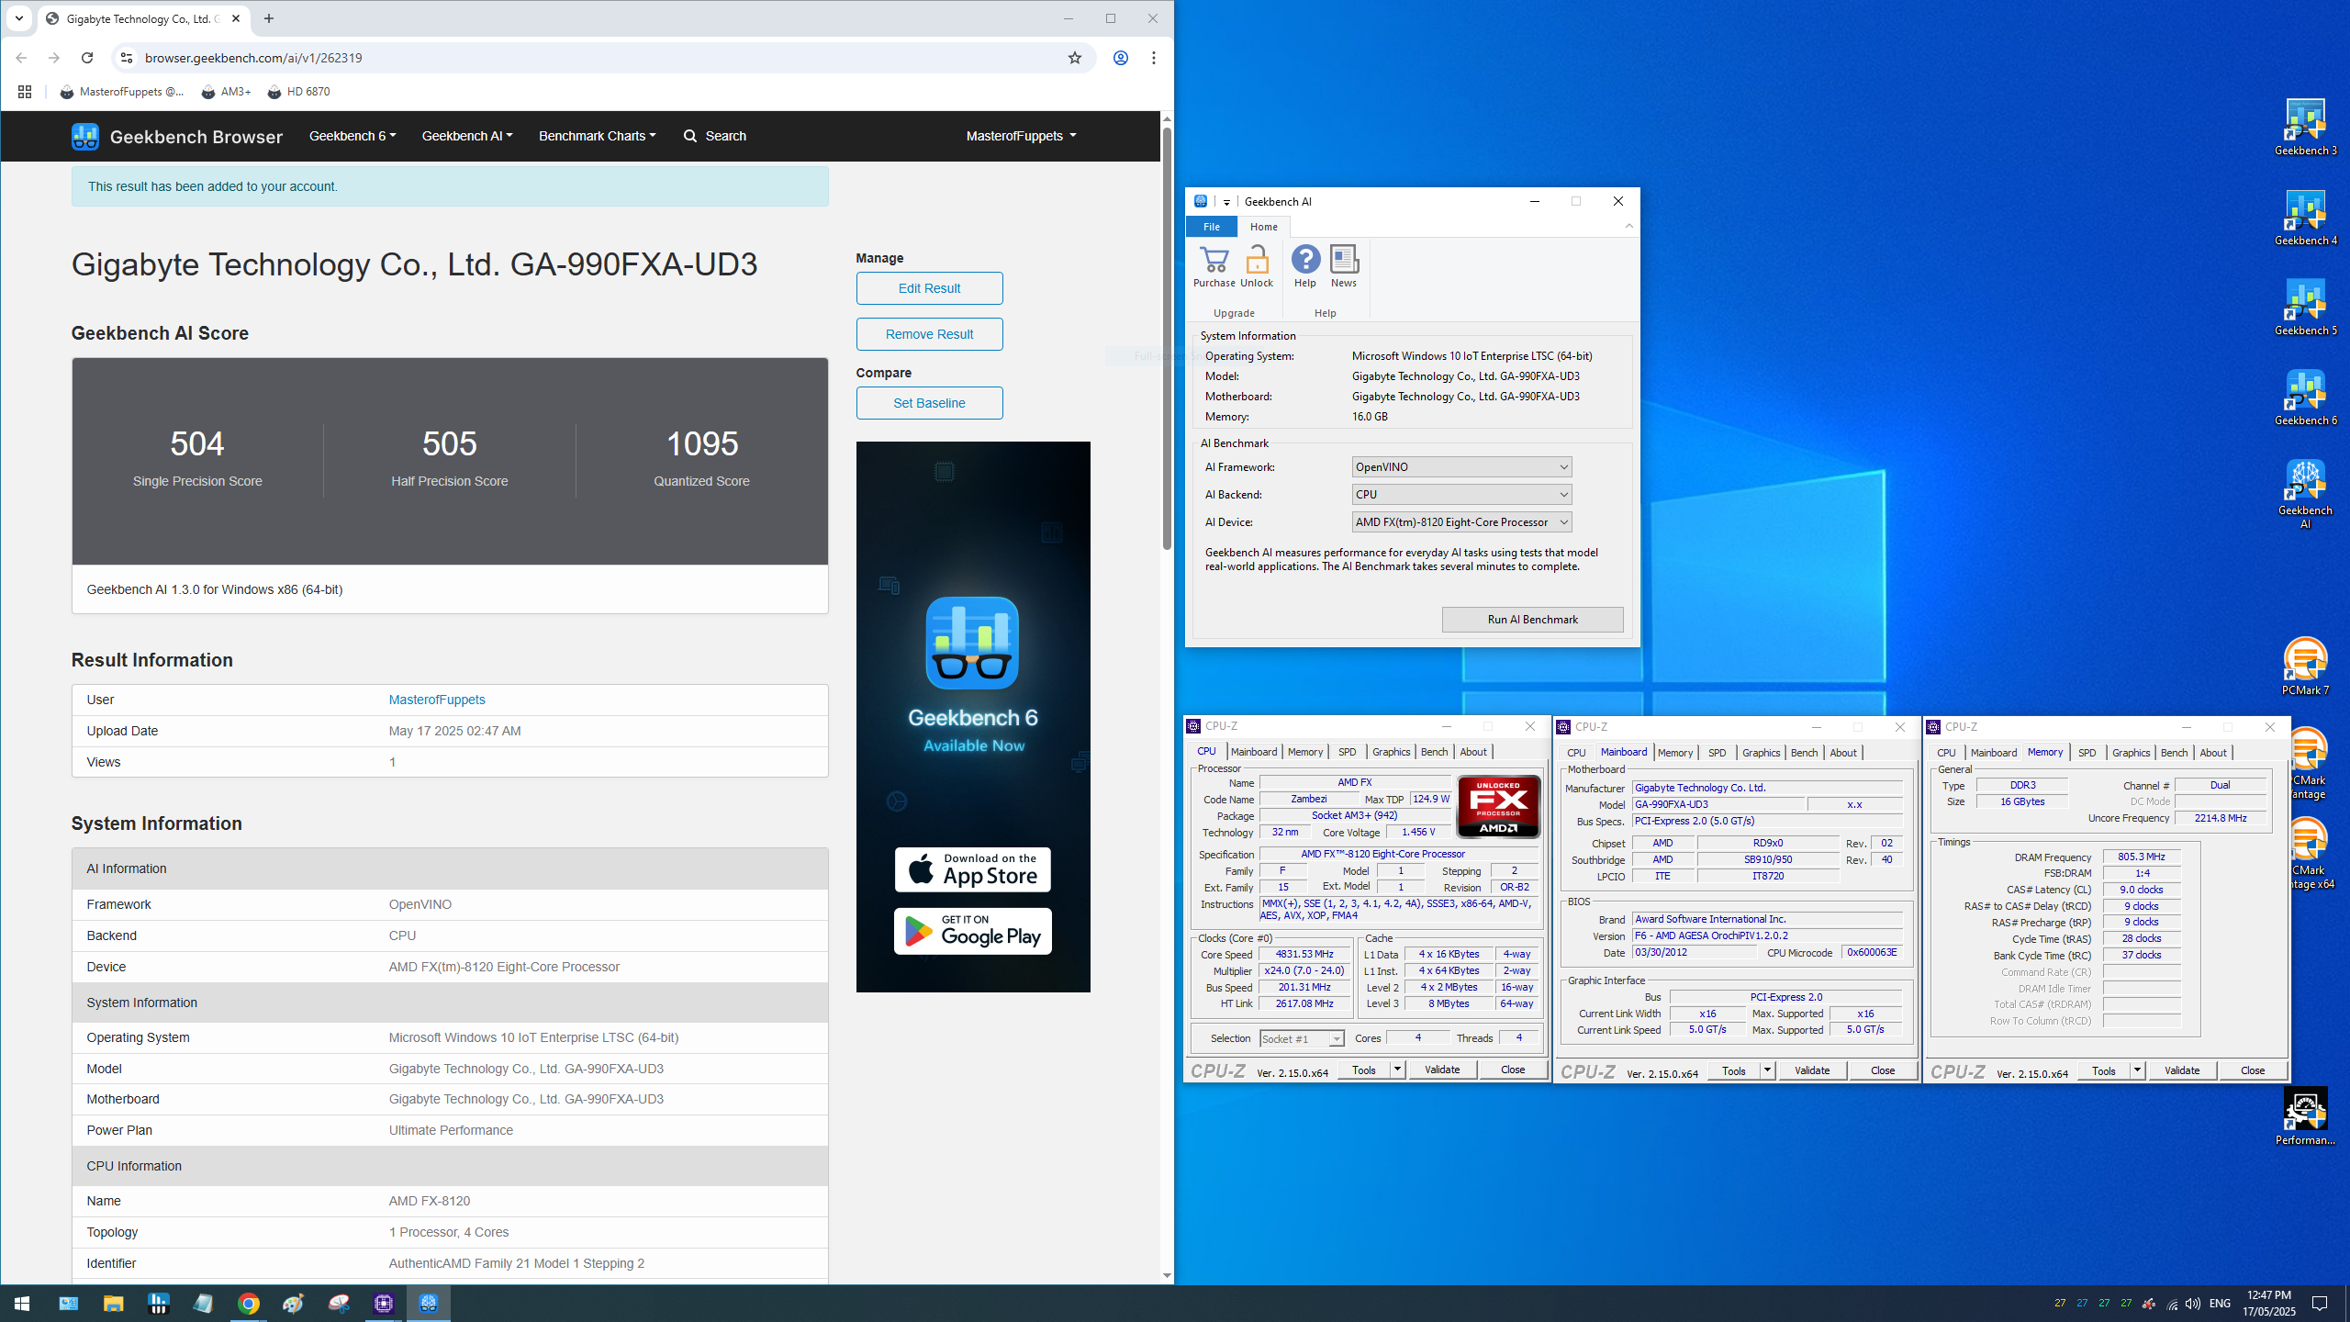Open the Chrome tab search dropdown

click(x=18, y=18)
